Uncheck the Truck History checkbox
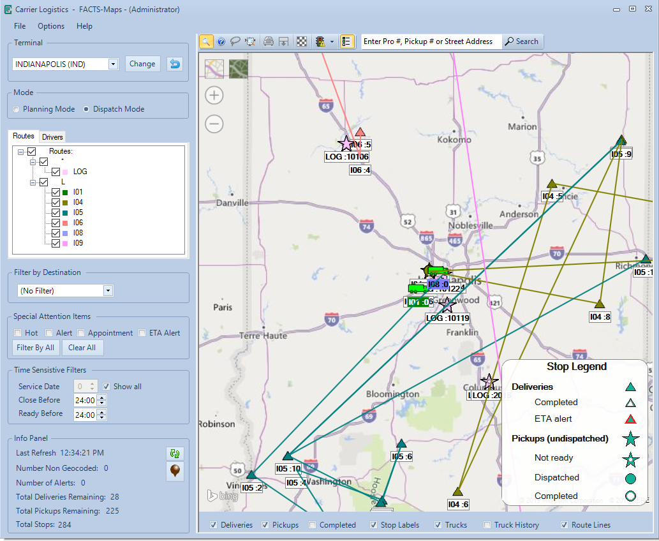The width and height of the screenshot is (659, 541). 488,525
